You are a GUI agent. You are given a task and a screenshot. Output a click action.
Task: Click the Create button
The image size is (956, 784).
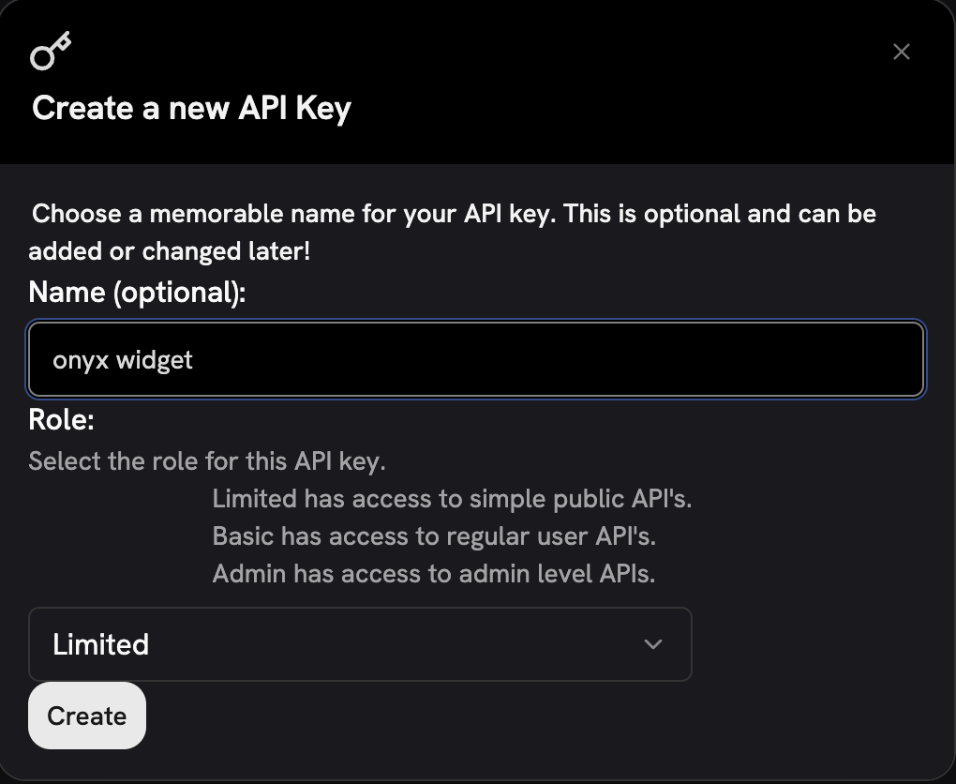86,716
